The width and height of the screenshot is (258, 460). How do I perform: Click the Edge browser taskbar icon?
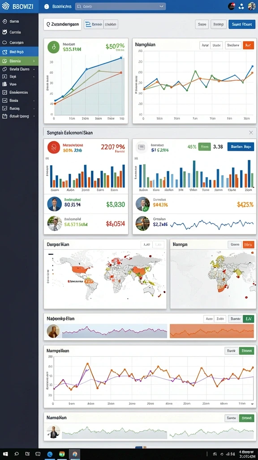click(x=50, y=454)
